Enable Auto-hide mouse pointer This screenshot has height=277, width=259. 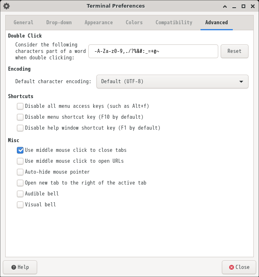click(20, 172)
